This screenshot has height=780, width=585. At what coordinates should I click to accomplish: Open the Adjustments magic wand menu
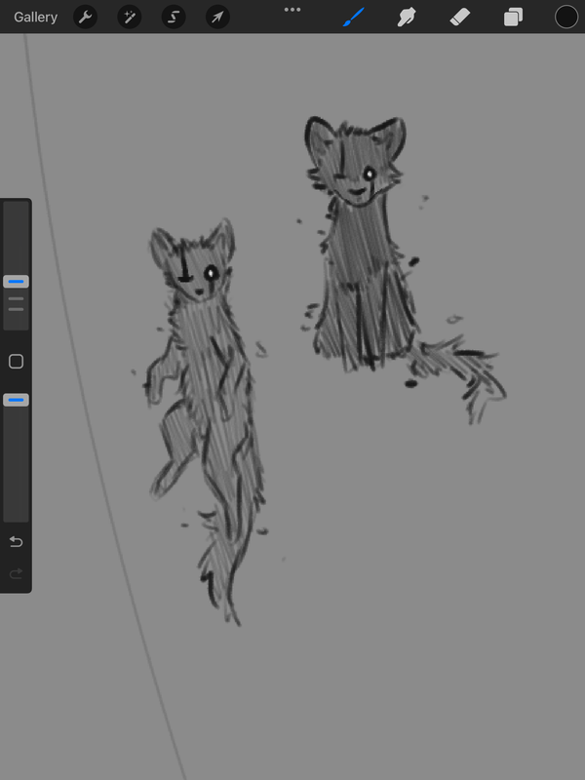coord(130,18)
